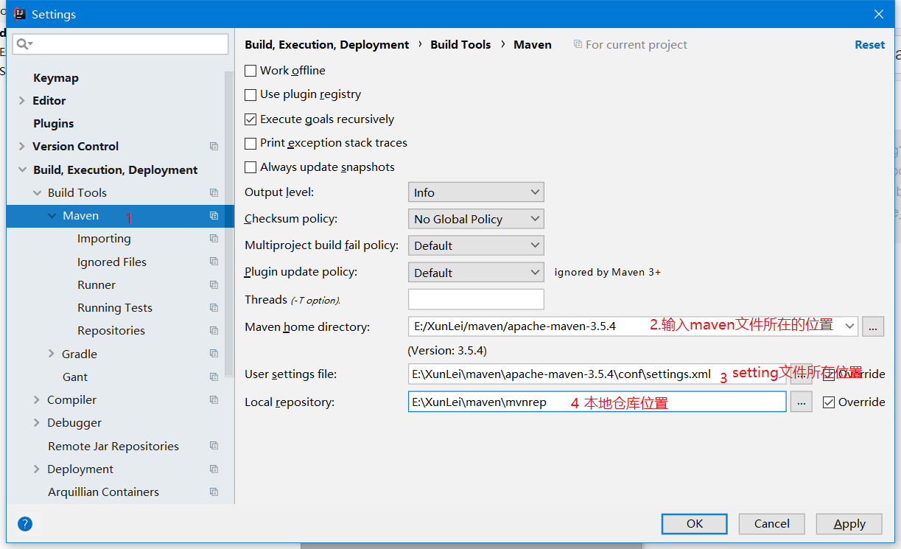
Task: Select Plugins in settings tree
Action: point(54,124)
